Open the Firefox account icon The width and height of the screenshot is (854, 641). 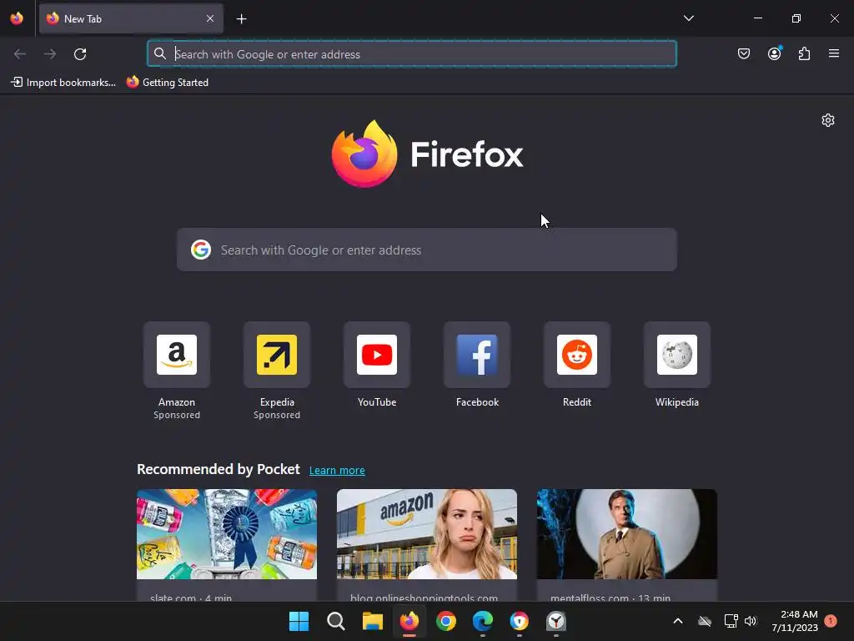click(x=774, y=53)
